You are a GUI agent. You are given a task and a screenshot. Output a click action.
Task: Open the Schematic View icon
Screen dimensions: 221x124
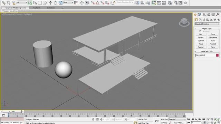[x=164, y=3]
